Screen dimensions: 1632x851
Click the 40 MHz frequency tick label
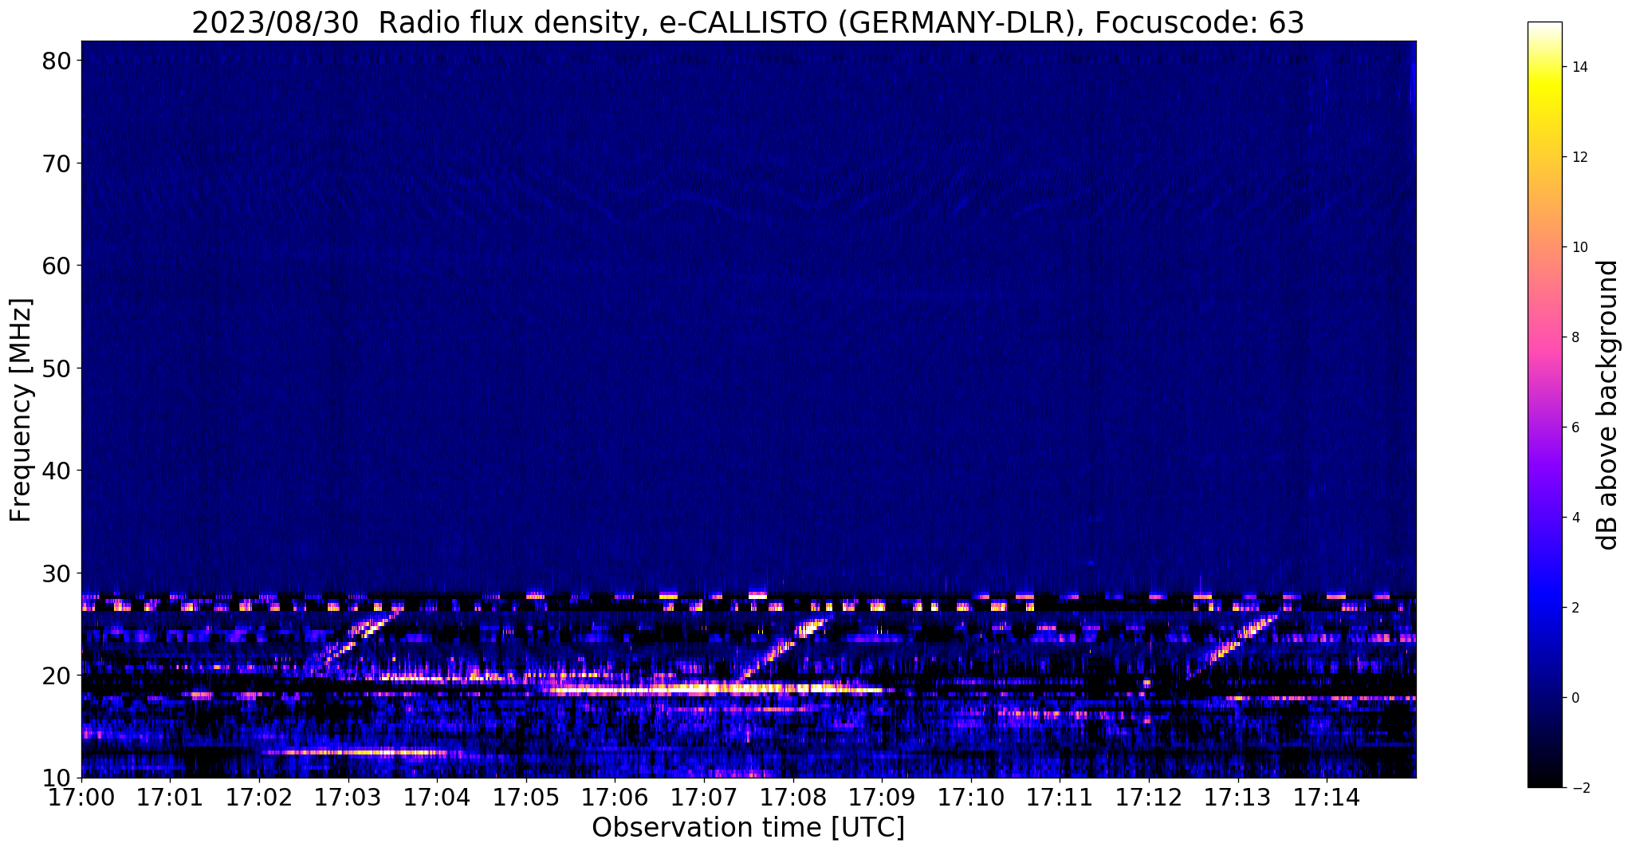click(58, 471)
